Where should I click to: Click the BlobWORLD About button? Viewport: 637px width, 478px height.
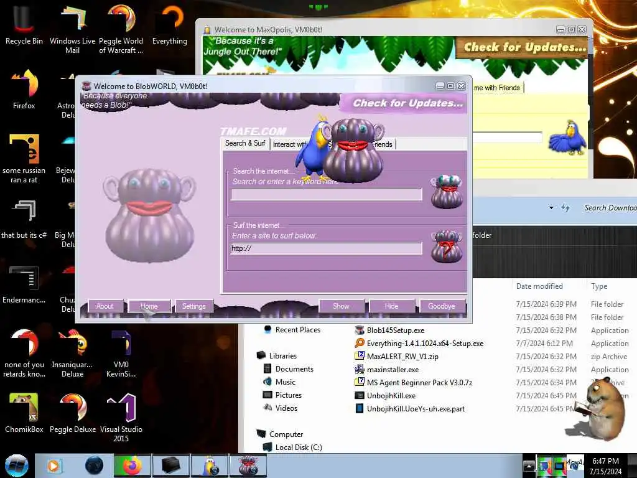105,306
